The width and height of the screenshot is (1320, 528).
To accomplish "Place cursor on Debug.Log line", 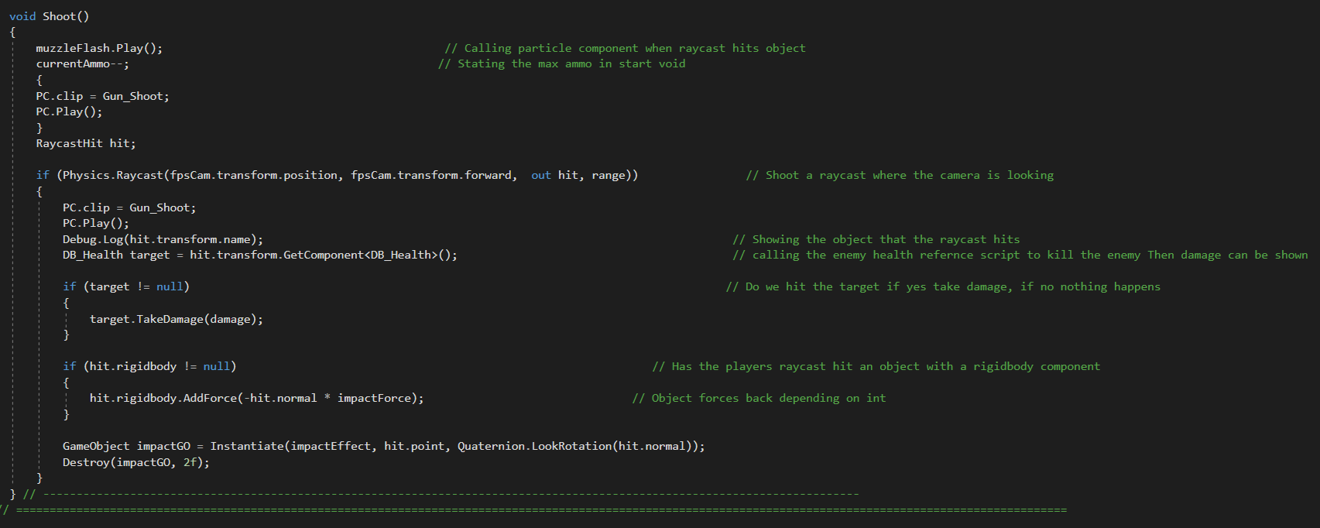I will click(163, 239).
